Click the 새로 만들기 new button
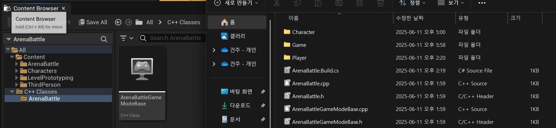 [236, 3]
